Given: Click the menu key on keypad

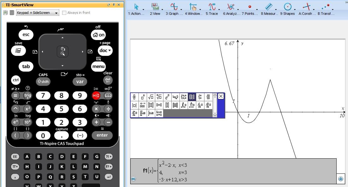Looking at the screenshot, I should point(98,67).
